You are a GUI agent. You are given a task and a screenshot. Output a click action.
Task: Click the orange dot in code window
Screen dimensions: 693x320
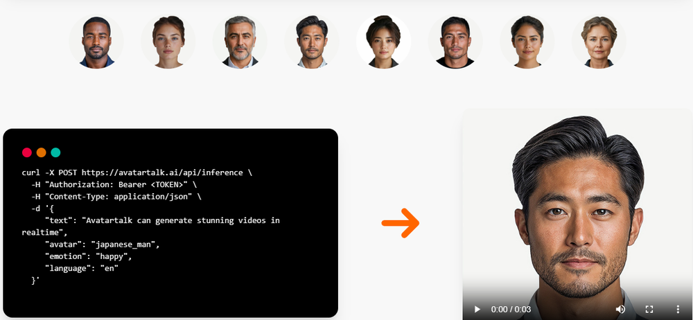[x=41, y=152]
